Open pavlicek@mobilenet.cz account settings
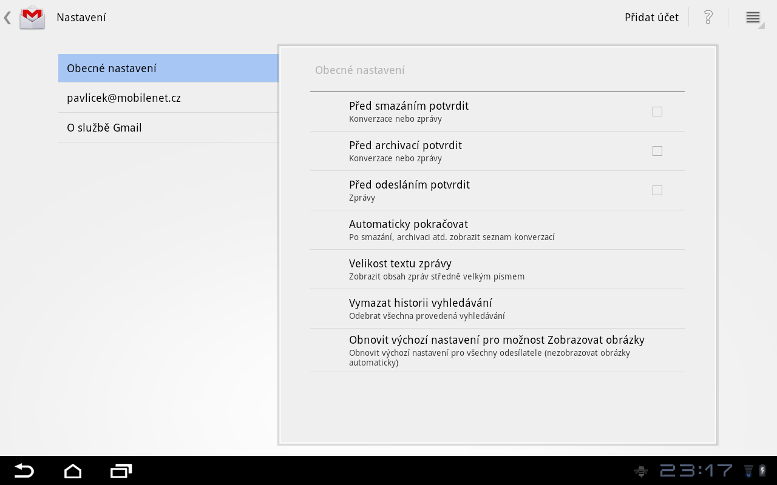The height and width of the screenshot is (485, 777). point(168,98)
